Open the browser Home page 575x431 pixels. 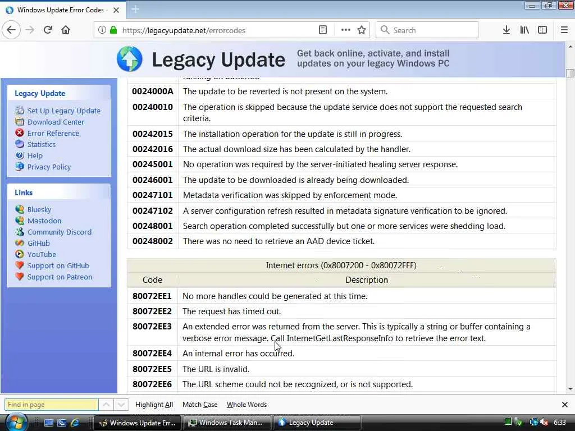pyautogui.click(x=66, y=30)
